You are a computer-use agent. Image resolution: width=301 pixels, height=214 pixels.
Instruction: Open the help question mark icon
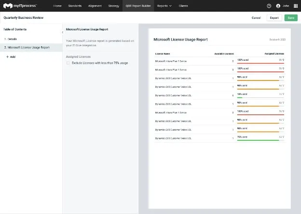[269, 6]
